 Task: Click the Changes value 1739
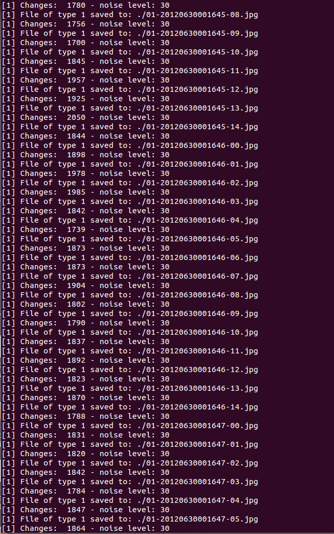pyautogui.click(x=76, y=229)
